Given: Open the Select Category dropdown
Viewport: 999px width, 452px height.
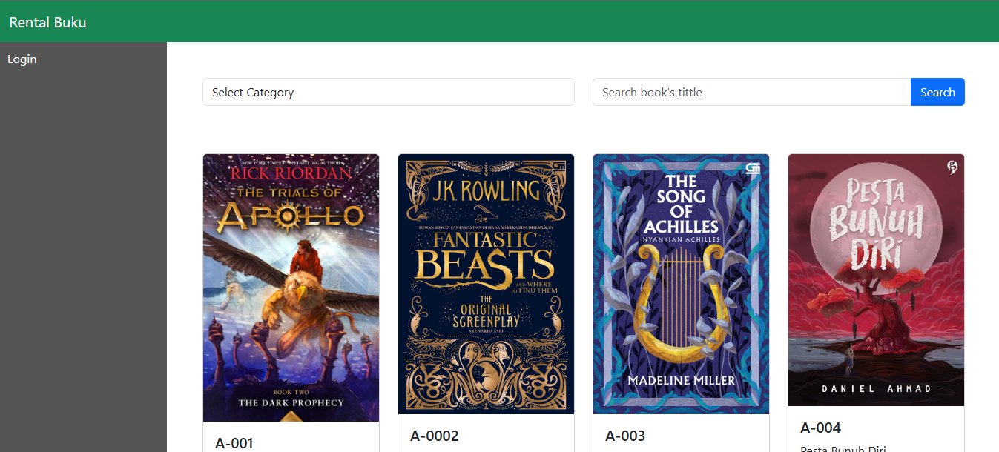Looking at the screenshot, I should 388,92.
